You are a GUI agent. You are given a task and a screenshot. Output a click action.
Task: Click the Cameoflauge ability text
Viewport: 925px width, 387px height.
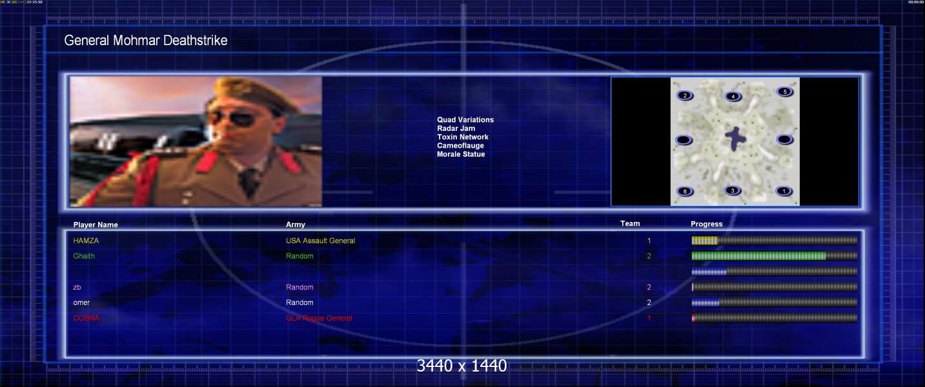point(460,146)
